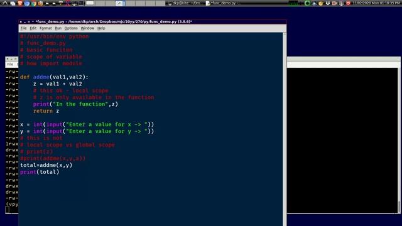Place cursor on 'z = val1 + val2' line
Screen dimensions: 402x226
(x=57, y=83)
